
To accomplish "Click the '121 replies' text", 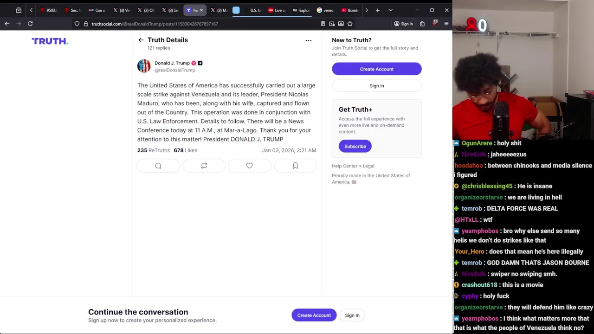I will [x=159, y=48].
